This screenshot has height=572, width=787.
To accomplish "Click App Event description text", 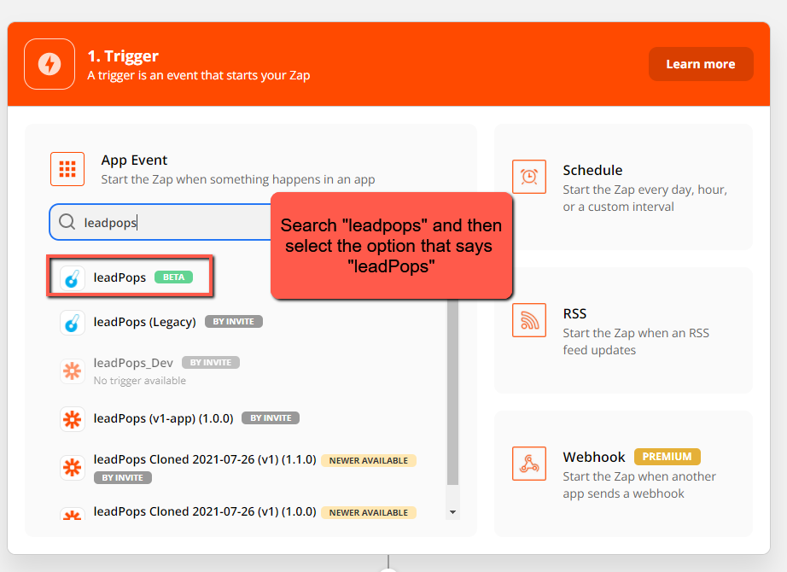I will (238, 179).
